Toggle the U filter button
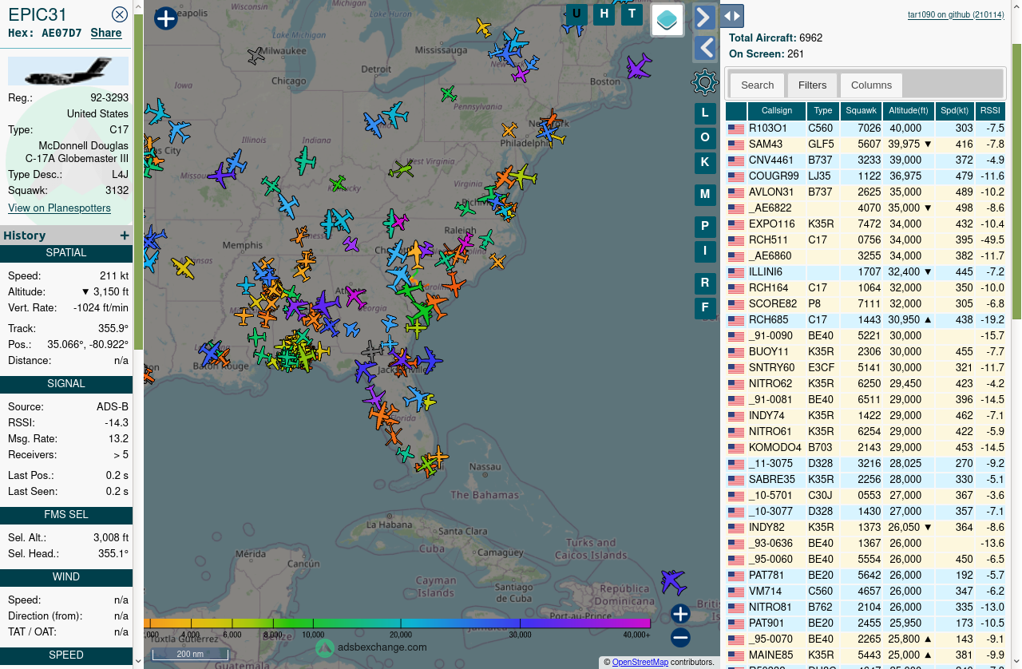Screen dimensions: 1022x669 576,14
